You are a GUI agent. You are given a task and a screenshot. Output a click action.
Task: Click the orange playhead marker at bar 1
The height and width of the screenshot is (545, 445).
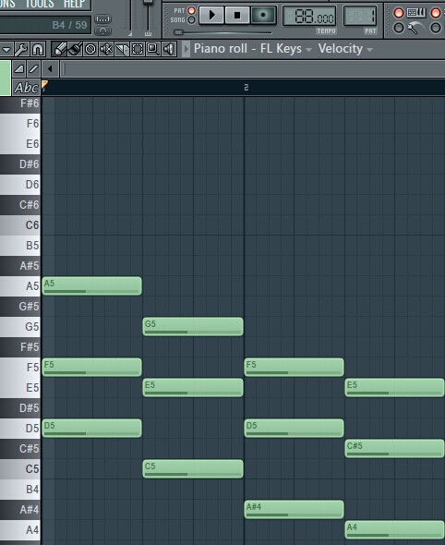coord(44,85)
